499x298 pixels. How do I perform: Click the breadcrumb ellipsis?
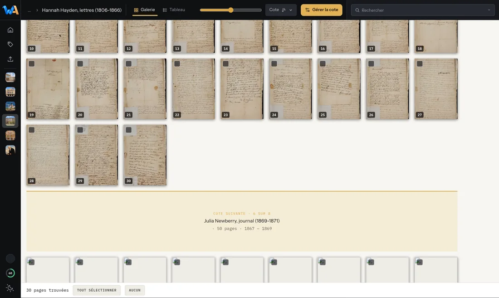pyautogui.click(x=29, y=10)
